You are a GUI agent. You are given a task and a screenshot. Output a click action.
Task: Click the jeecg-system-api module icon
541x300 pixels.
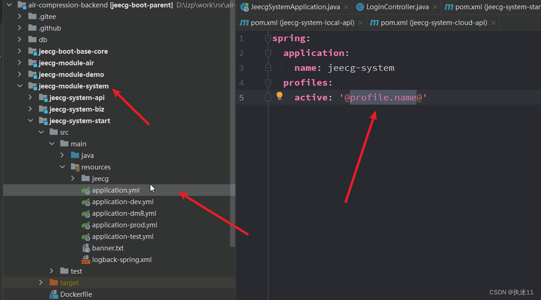tap(44, 98)
